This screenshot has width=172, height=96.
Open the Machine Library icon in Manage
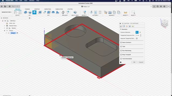(110, 12)
